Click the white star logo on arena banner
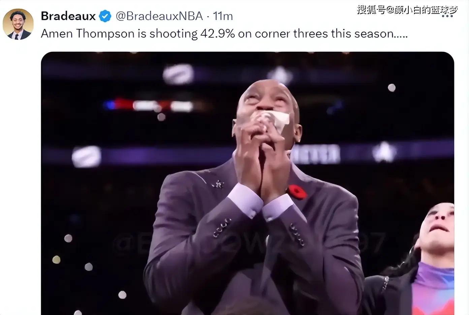The height and width of the screenshot is (315, 469). [x=384, y=152]
